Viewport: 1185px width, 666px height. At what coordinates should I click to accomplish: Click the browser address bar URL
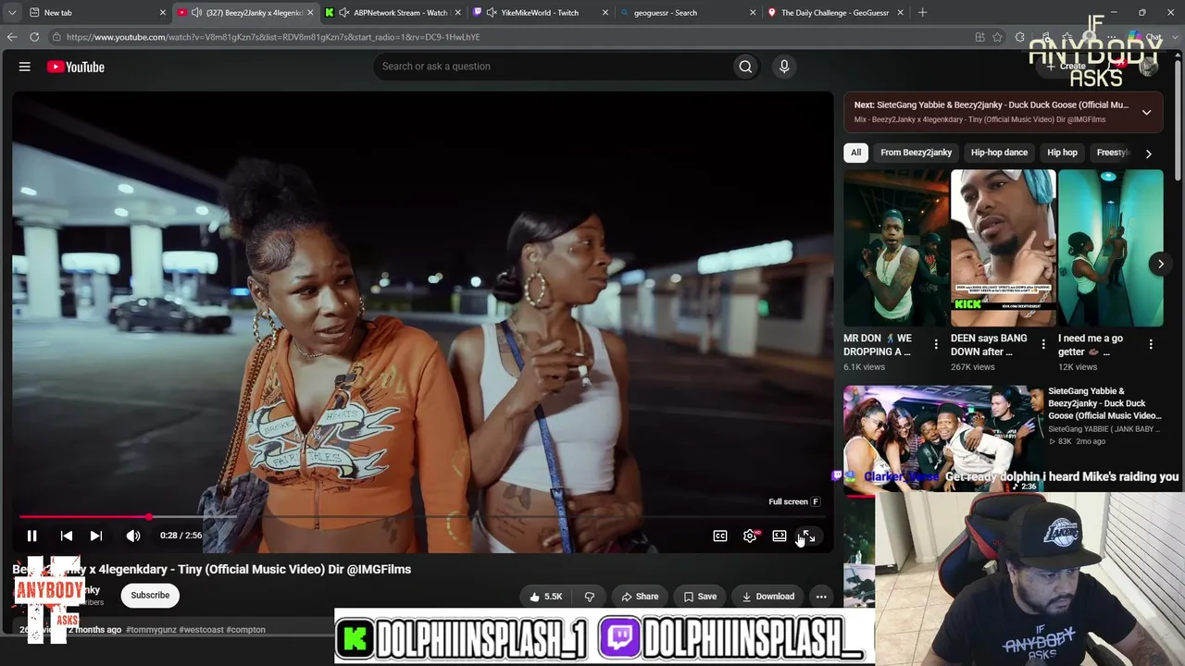tap(273, 37)
